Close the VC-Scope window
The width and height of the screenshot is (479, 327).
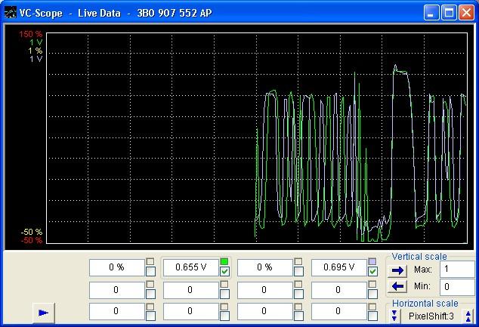[x=465, y=13]
